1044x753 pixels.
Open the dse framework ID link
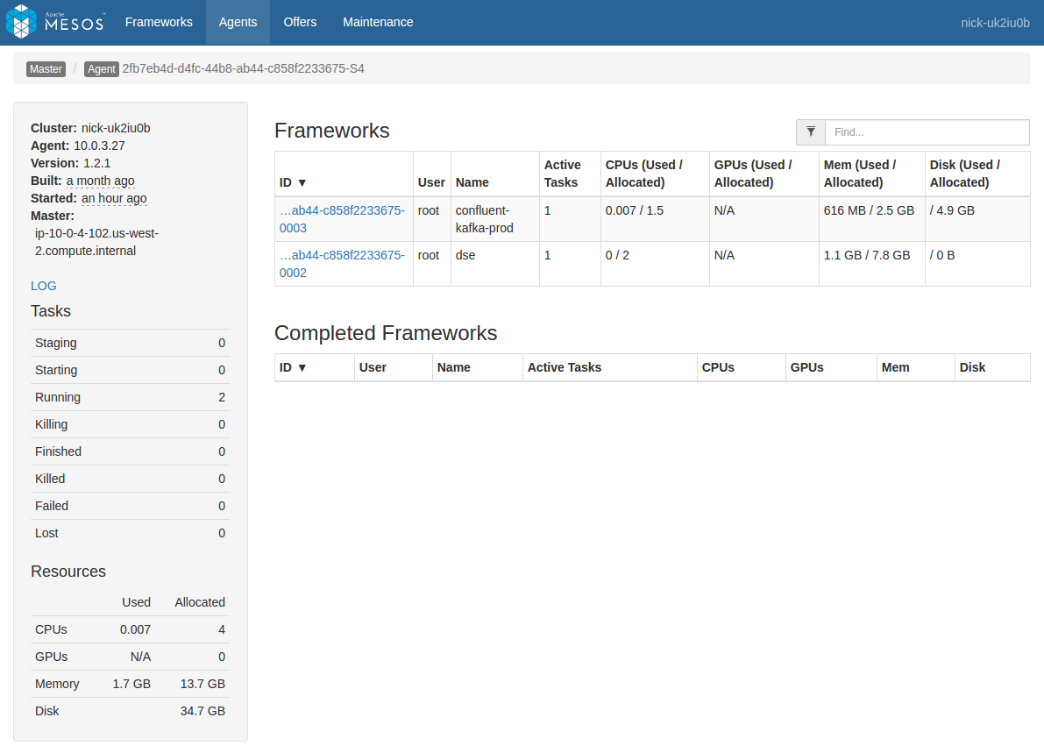[x=342, y=264]
